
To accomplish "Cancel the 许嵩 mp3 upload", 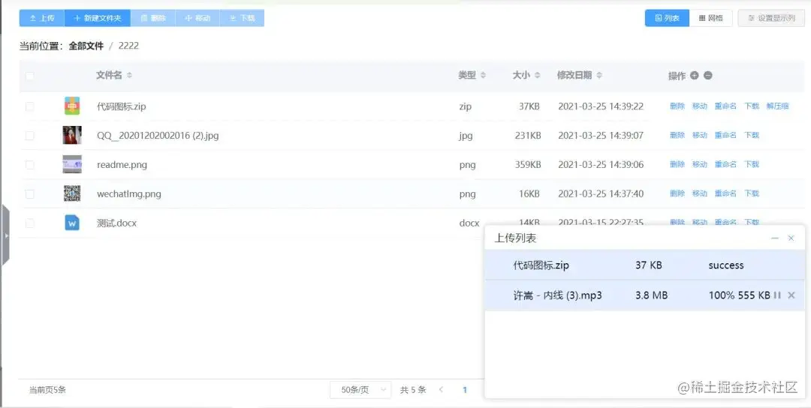I will [x=791, y=295].
